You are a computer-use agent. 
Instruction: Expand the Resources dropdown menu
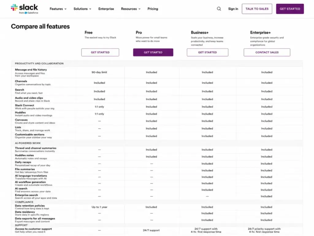click(x=131, y=9)
